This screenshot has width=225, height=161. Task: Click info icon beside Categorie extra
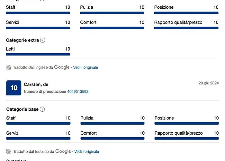coord(43,41)
